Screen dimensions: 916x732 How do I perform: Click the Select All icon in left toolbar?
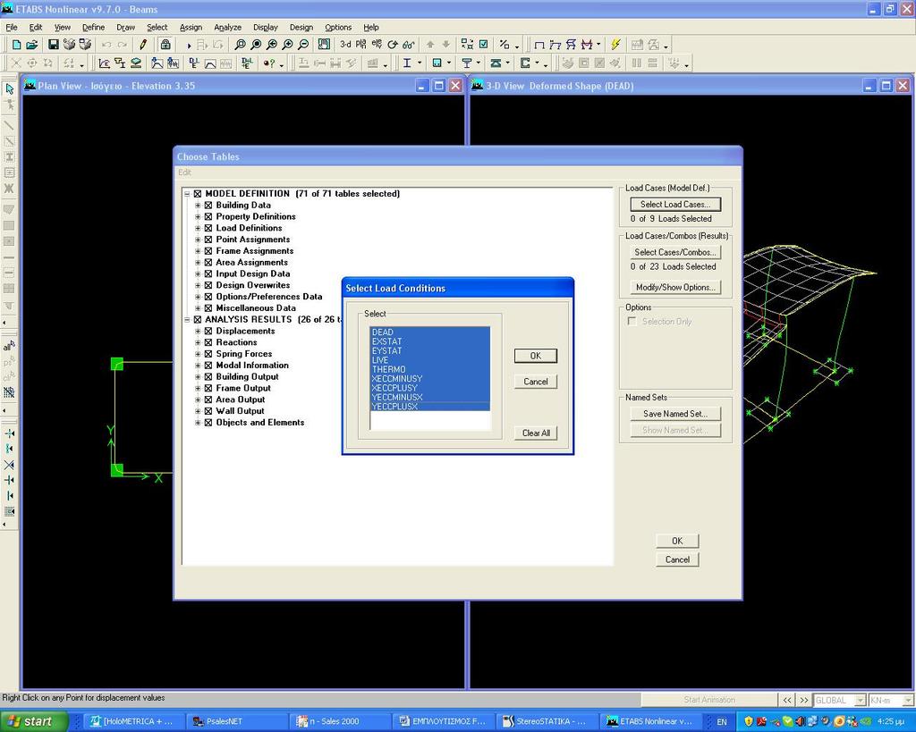9,346
